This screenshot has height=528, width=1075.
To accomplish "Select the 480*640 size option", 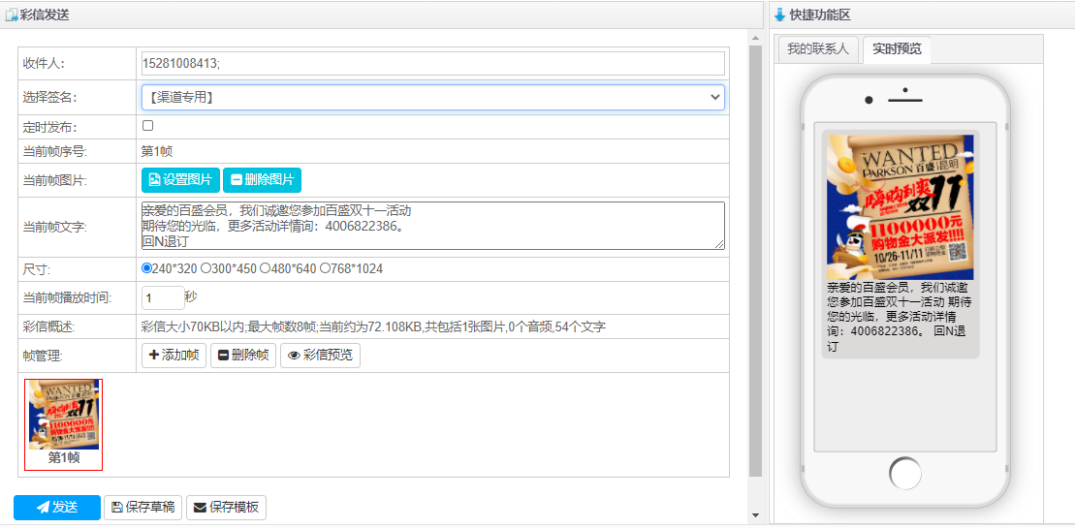I will click(266, 268).
